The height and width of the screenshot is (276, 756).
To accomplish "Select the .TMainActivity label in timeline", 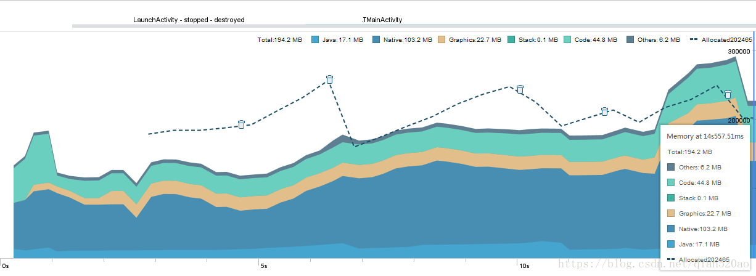I will 382,20.
